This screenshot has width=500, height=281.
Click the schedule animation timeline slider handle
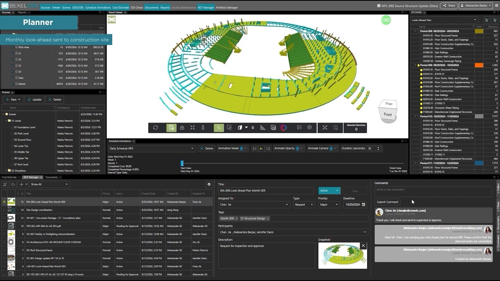(x=182, y=163)
